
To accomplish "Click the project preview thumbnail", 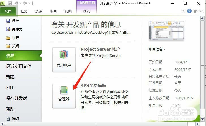I will pyautogui.click(x=166, y=31).
